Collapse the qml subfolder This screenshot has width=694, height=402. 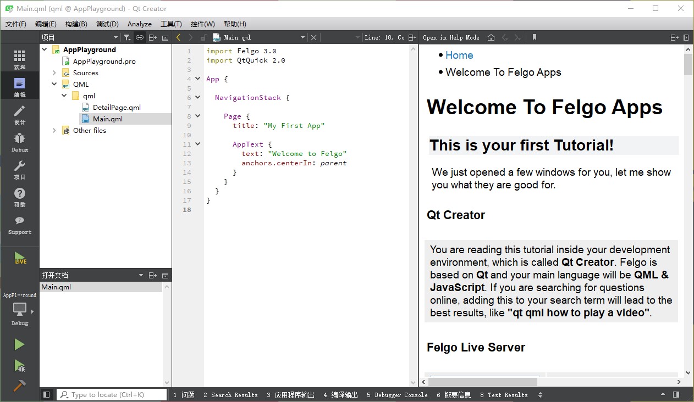64,96
